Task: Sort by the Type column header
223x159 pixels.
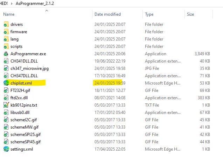Action: [149, 14]
